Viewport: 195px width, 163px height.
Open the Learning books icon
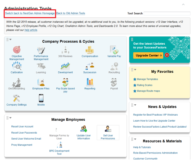[41, 66]
